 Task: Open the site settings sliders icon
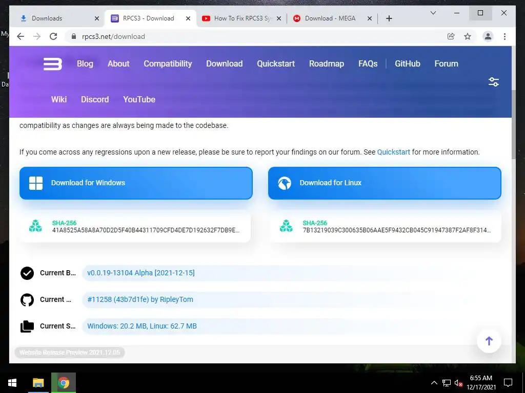pos(494,82)
